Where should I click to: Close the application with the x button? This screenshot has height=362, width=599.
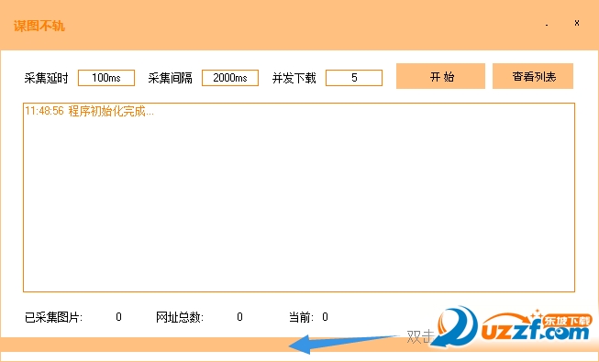(x=577, y=23)
